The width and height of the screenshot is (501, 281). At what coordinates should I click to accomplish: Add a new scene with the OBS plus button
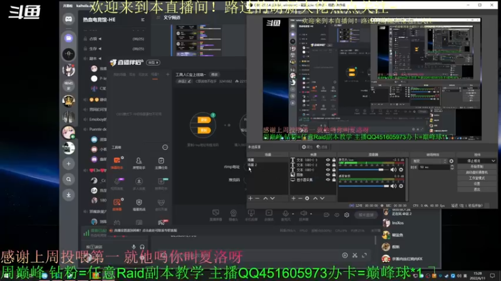click(x=250, y=198)
